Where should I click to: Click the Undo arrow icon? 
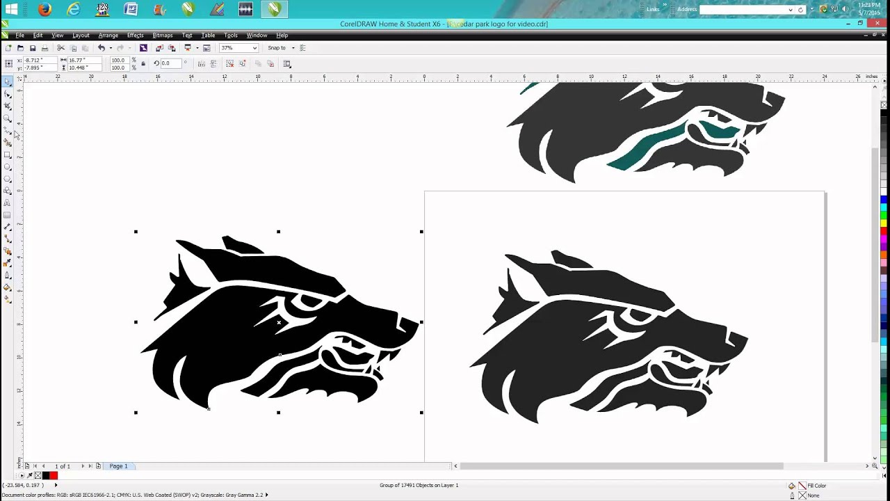(102, 48)
